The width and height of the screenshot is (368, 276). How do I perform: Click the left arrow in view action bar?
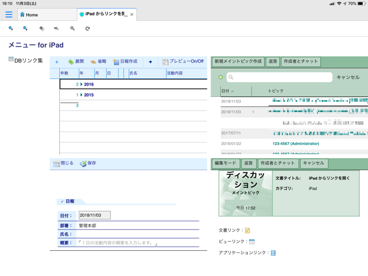57,62
